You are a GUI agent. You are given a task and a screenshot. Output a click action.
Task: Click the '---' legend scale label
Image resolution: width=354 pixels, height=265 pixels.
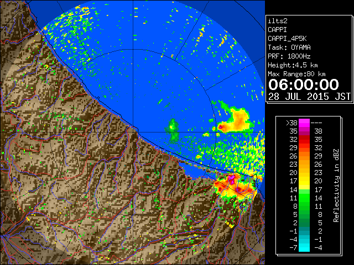[316, 123]
